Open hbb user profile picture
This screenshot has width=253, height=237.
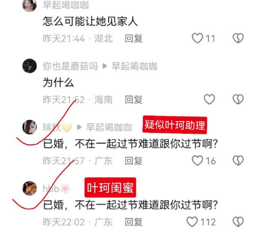pos(30,188)
